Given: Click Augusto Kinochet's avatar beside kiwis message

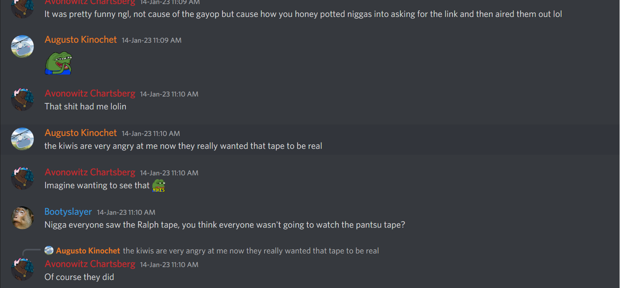Looking at the screenshot, I should click(22, 139).
